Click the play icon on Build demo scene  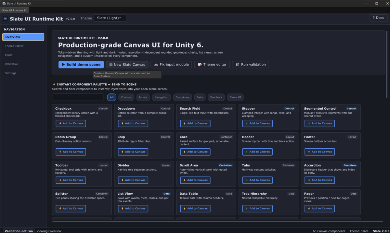click(63, 65)
